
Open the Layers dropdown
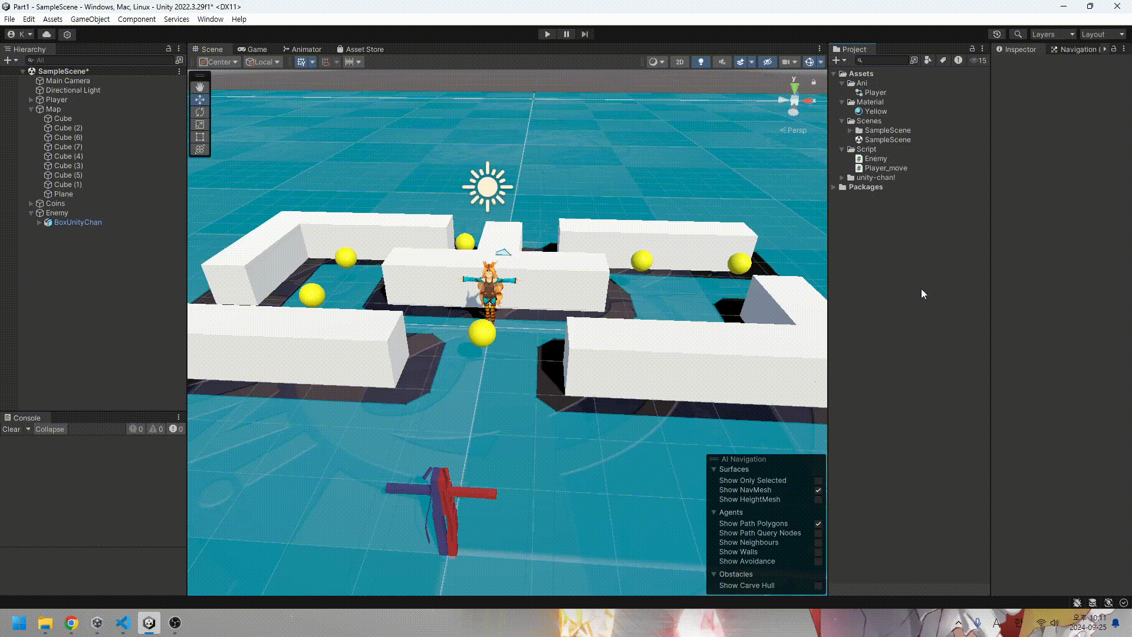[x=1053, y=34]
